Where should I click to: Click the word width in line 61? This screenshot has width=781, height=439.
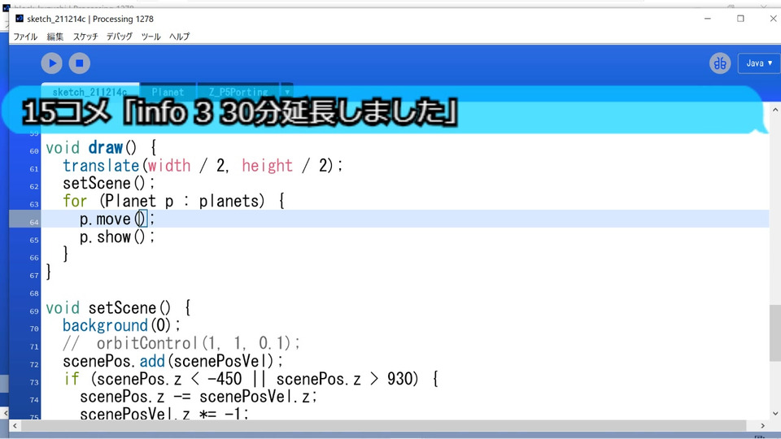(x=169, y=166)
